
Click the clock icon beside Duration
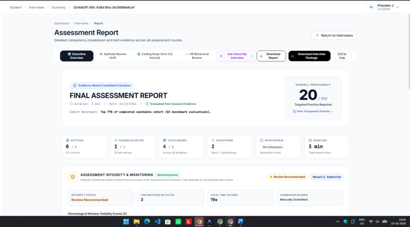(71, 104)
